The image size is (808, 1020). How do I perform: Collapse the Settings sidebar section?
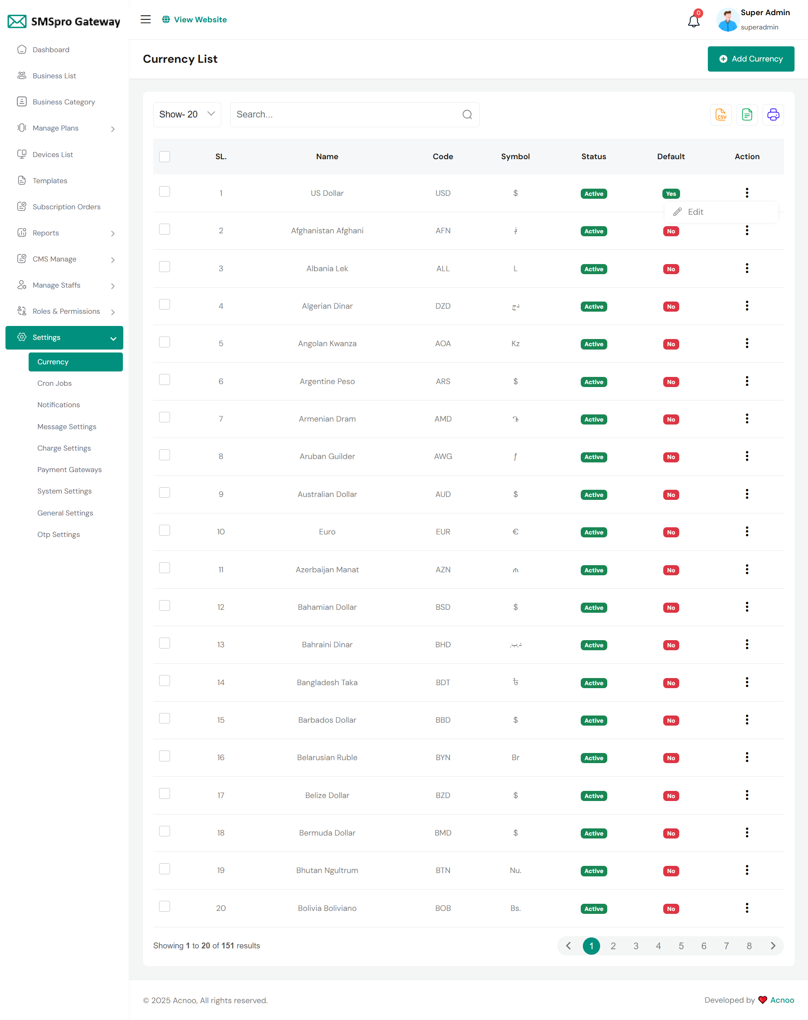[64, 337]
